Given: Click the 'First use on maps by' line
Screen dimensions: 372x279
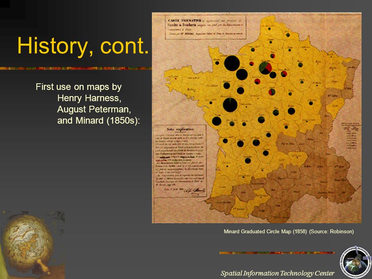Looking at the screenshot, I should [79, 87].
